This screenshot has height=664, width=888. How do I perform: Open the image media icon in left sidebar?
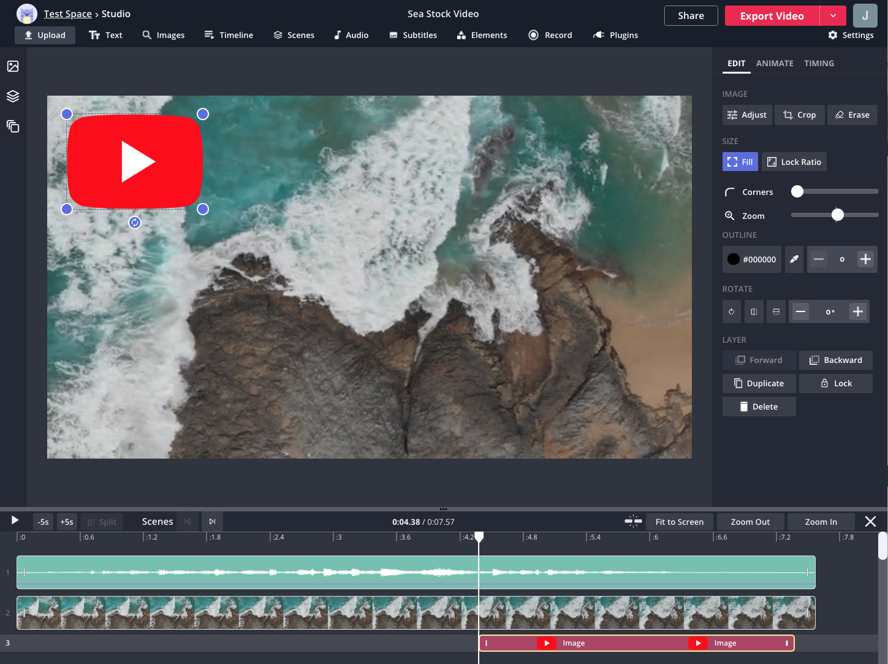pyautogui.click(x=13, y=66)
